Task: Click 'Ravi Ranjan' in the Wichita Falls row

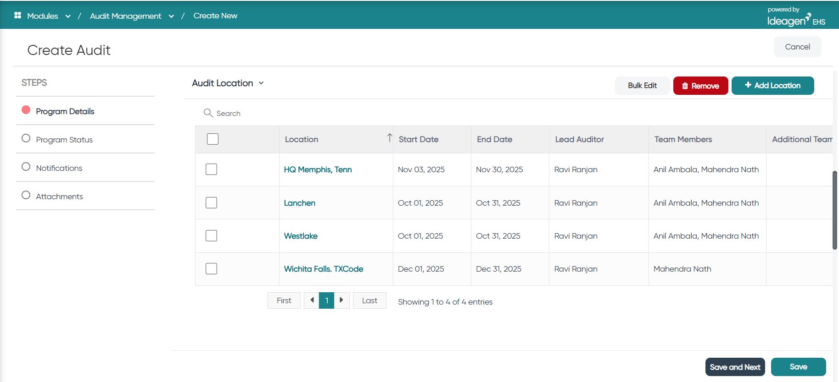Action: click(x=576, y=269)
